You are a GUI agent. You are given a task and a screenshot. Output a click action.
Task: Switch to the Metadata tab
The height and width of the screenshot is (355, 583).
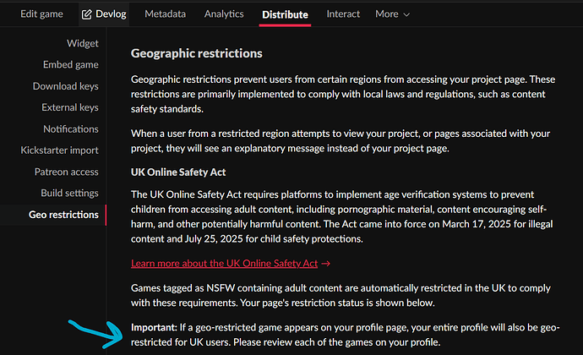[165, 14]
